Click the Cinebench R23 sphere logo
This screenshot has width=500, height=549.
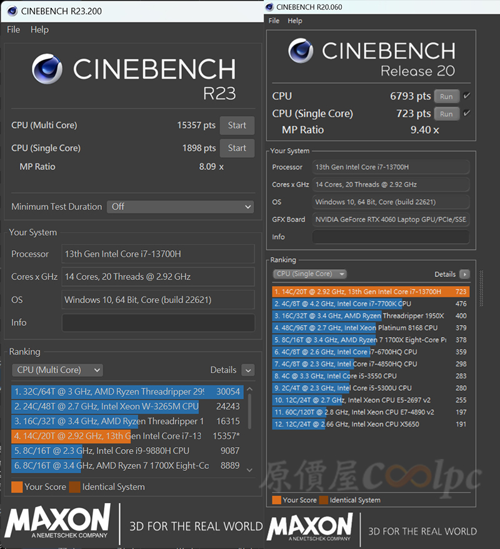coord(47,69)
